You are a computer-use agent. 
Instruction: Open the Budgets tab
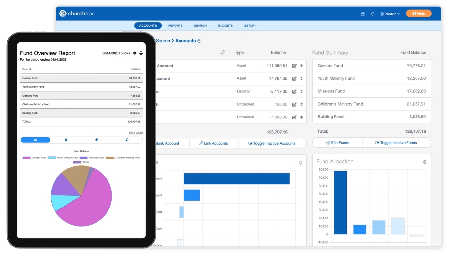tap(225, 25)
